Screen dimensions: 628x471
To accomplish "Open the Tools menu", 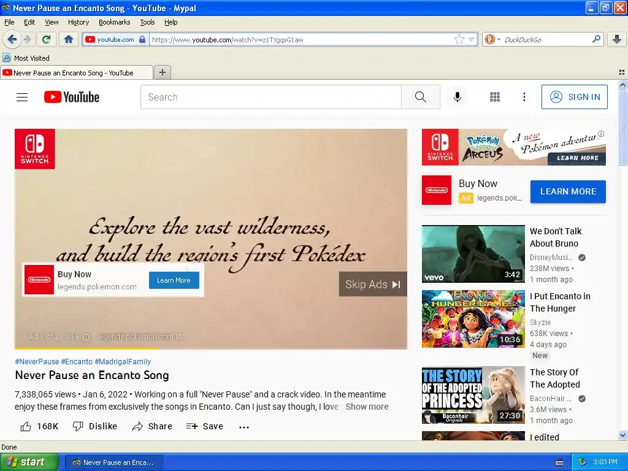I will coord(147,22).
